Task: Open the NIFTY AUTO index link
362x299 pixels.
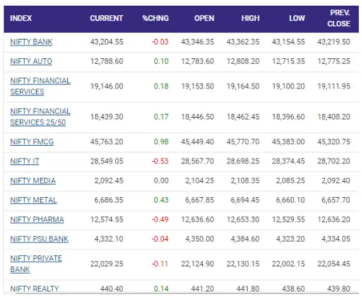Action: tap(31, 61)
